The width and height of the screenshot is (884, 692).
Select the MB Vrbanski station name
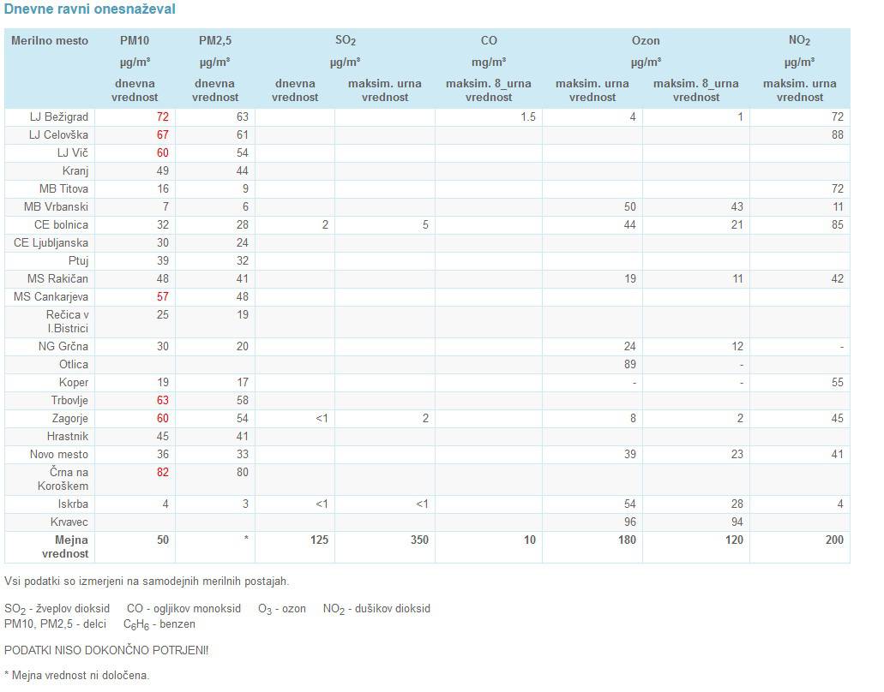(x=56, y=206)
